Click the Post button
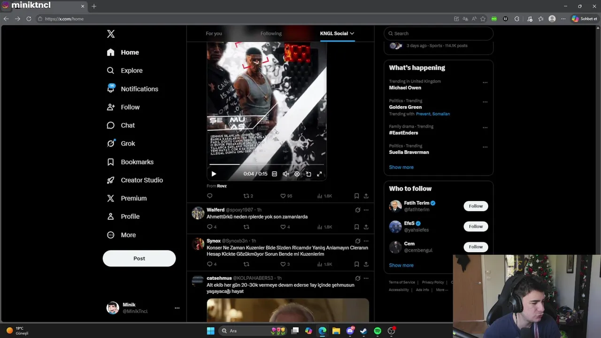Image resolution: width=601 pixels, height=338 pixels. [x=139, y=258]
